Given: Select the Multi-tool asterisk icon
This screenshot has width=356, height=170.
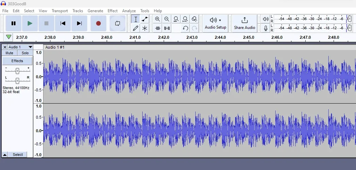Looking at the screenshot, I should point(145,28).
